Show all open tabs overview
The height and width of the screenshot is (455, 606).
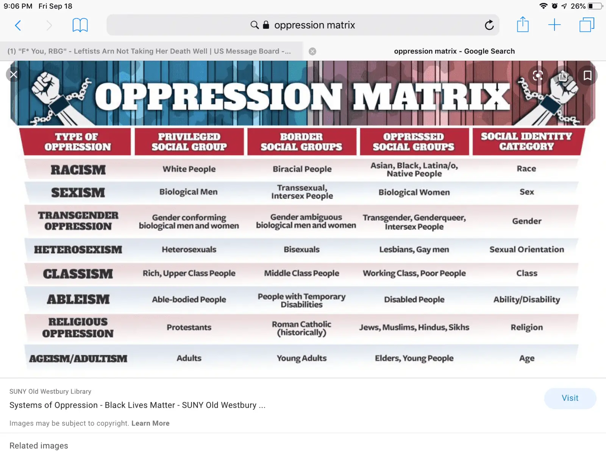click(587, 25)
